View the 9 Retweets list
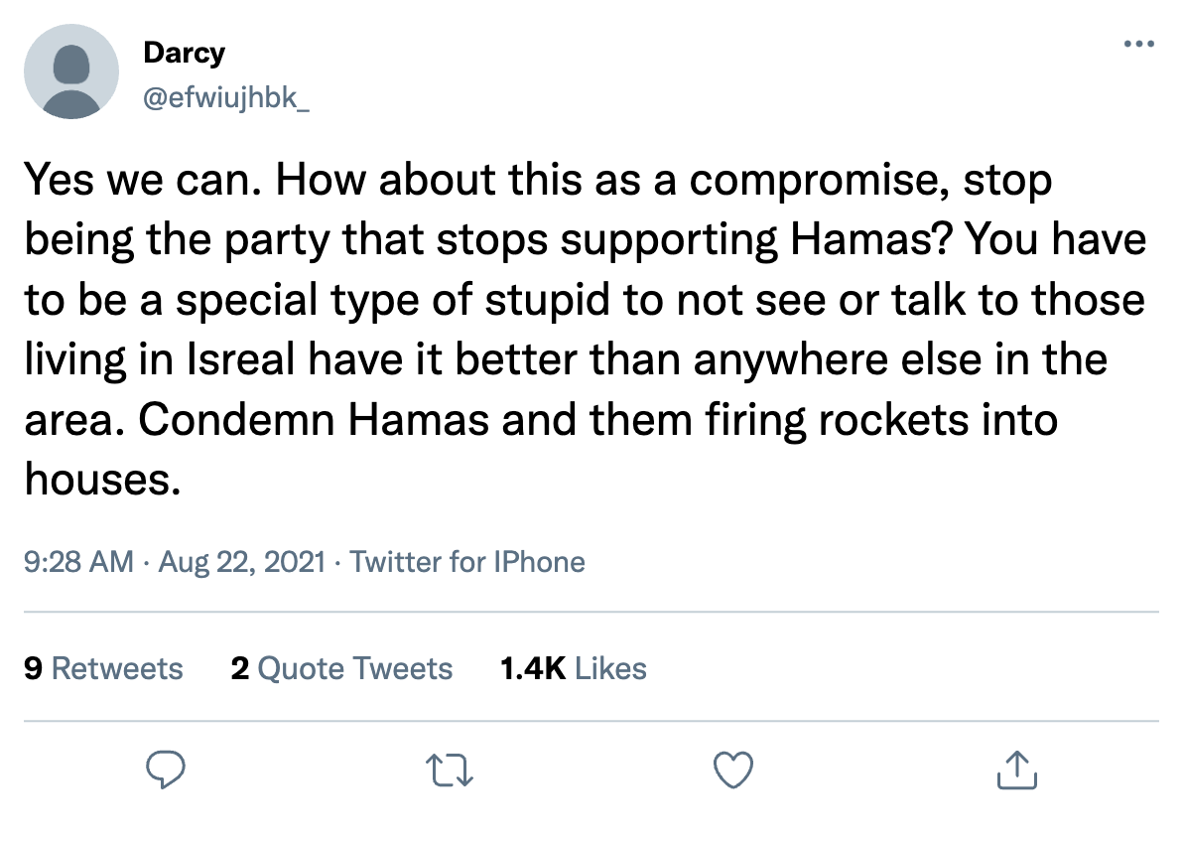This screenshot has height=842, width=1183. pyautogui.click(x=103, y=668)
